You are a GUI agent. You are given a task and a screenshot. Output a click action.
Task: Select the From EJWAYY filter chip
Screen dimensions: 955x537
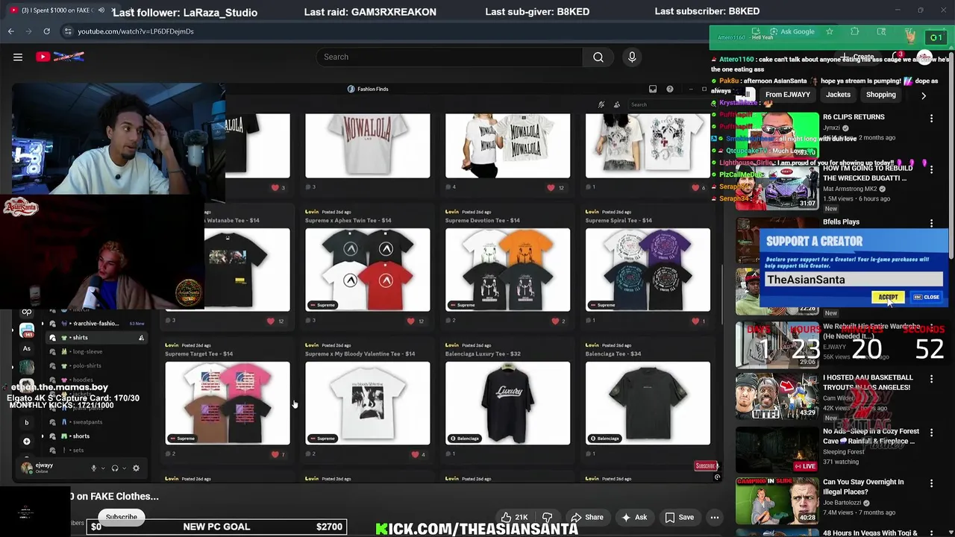pyautogui.click(x=787, y=95)
